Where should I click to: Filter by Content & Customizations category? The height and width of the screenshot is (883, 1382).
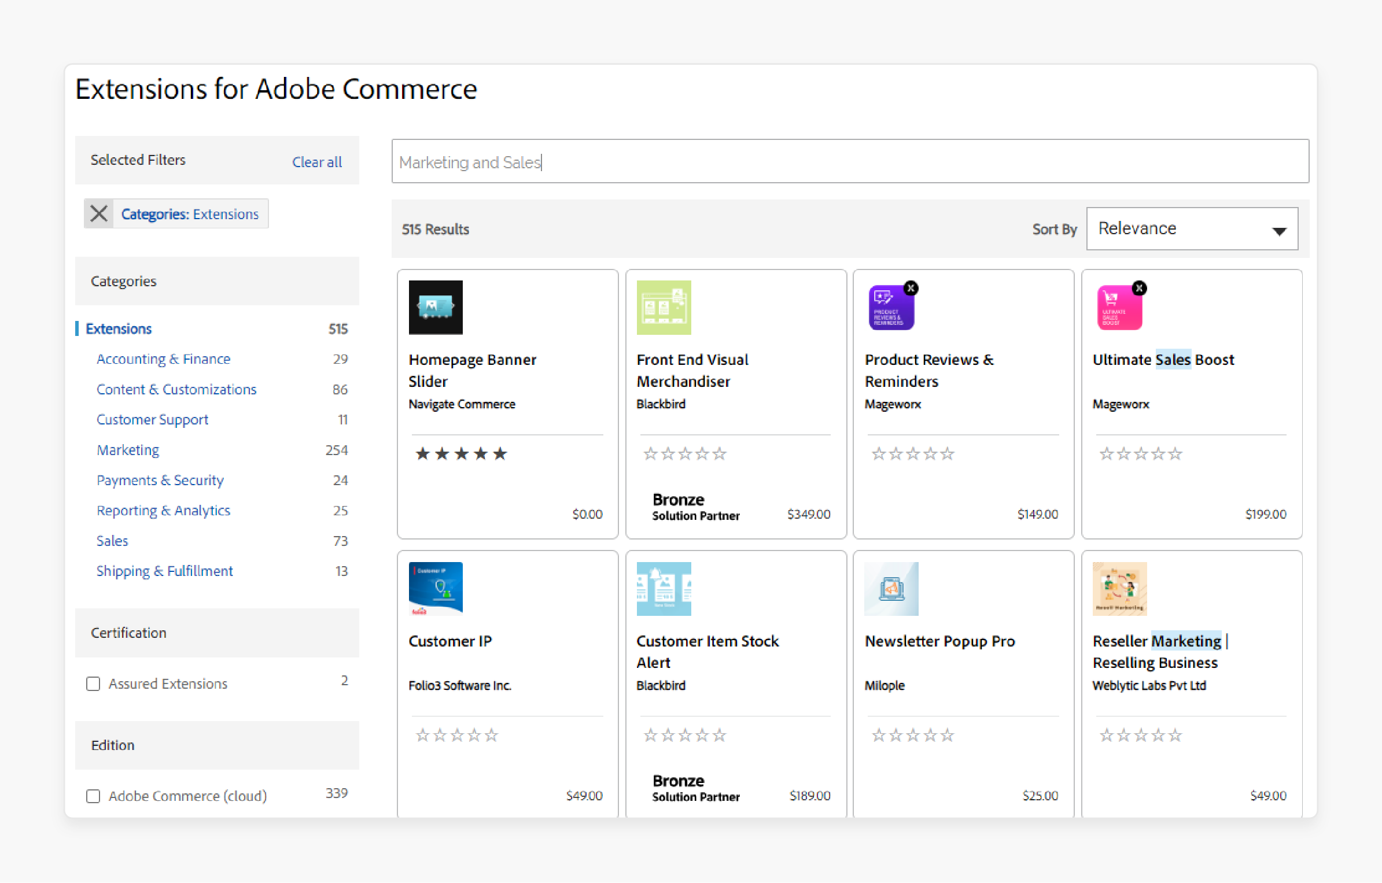click(176, 389)
